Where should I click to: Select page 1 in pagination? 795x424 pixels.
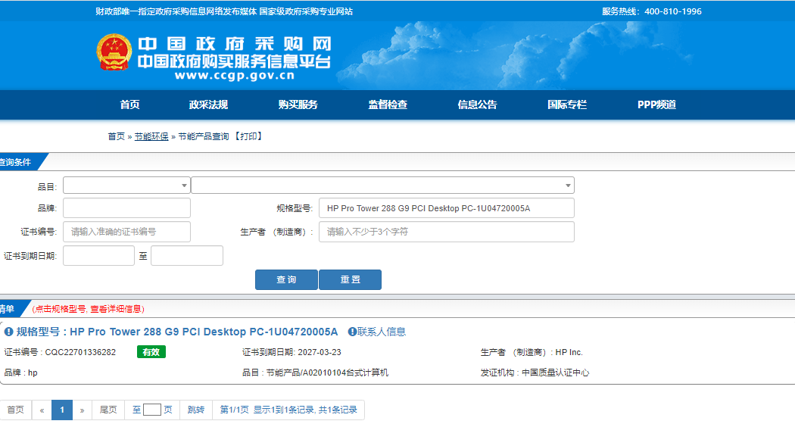[62, 410]
